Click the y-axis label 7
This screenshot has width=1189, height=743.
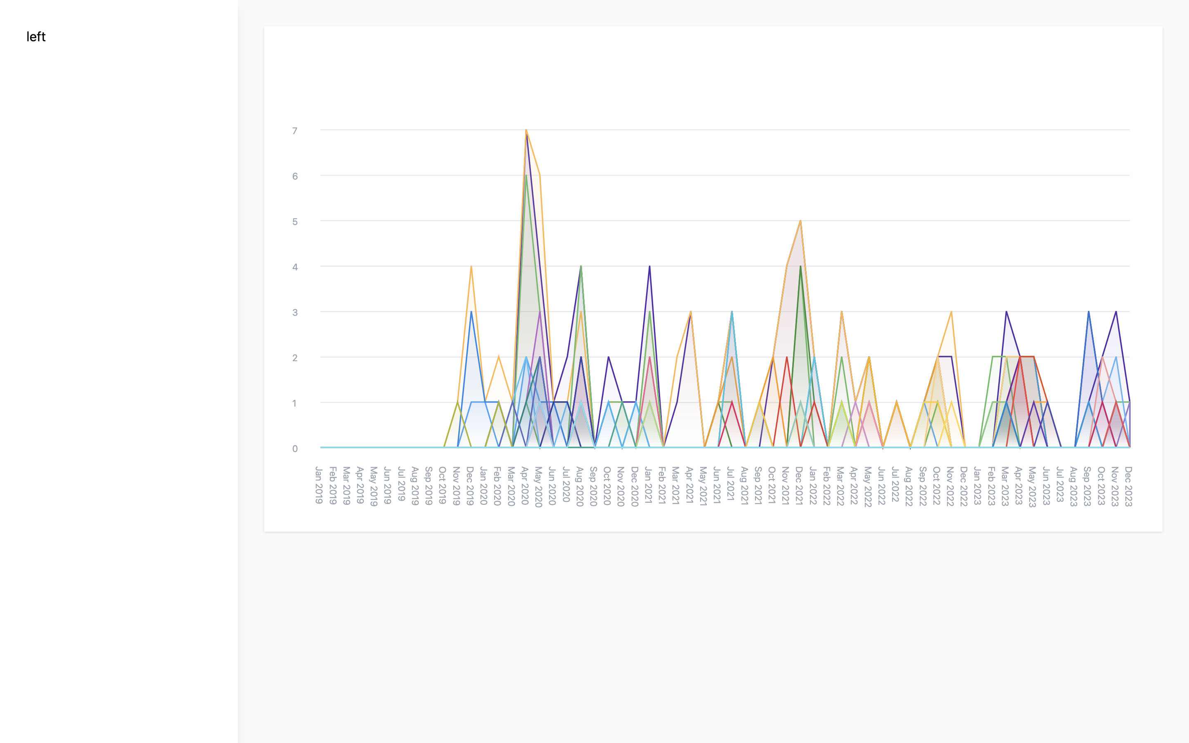pos(295,131)
